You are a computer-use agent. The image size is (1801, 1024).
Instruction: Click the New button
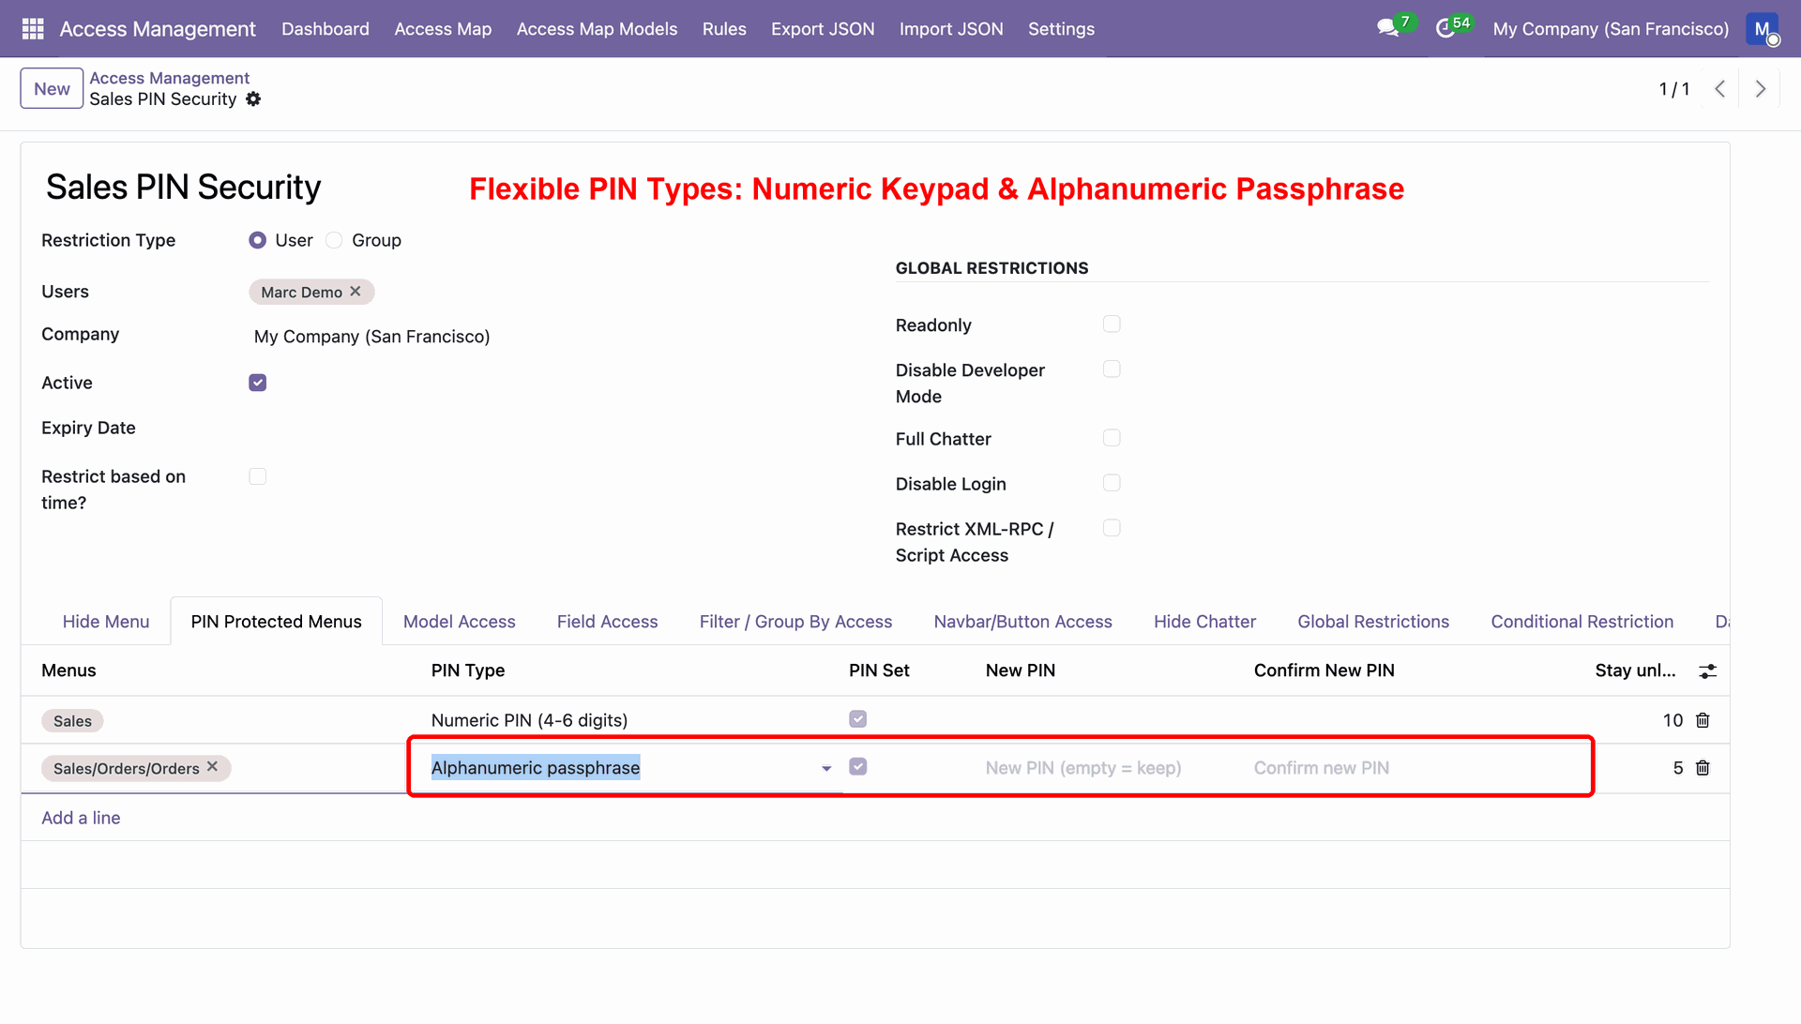pos(52,89)
